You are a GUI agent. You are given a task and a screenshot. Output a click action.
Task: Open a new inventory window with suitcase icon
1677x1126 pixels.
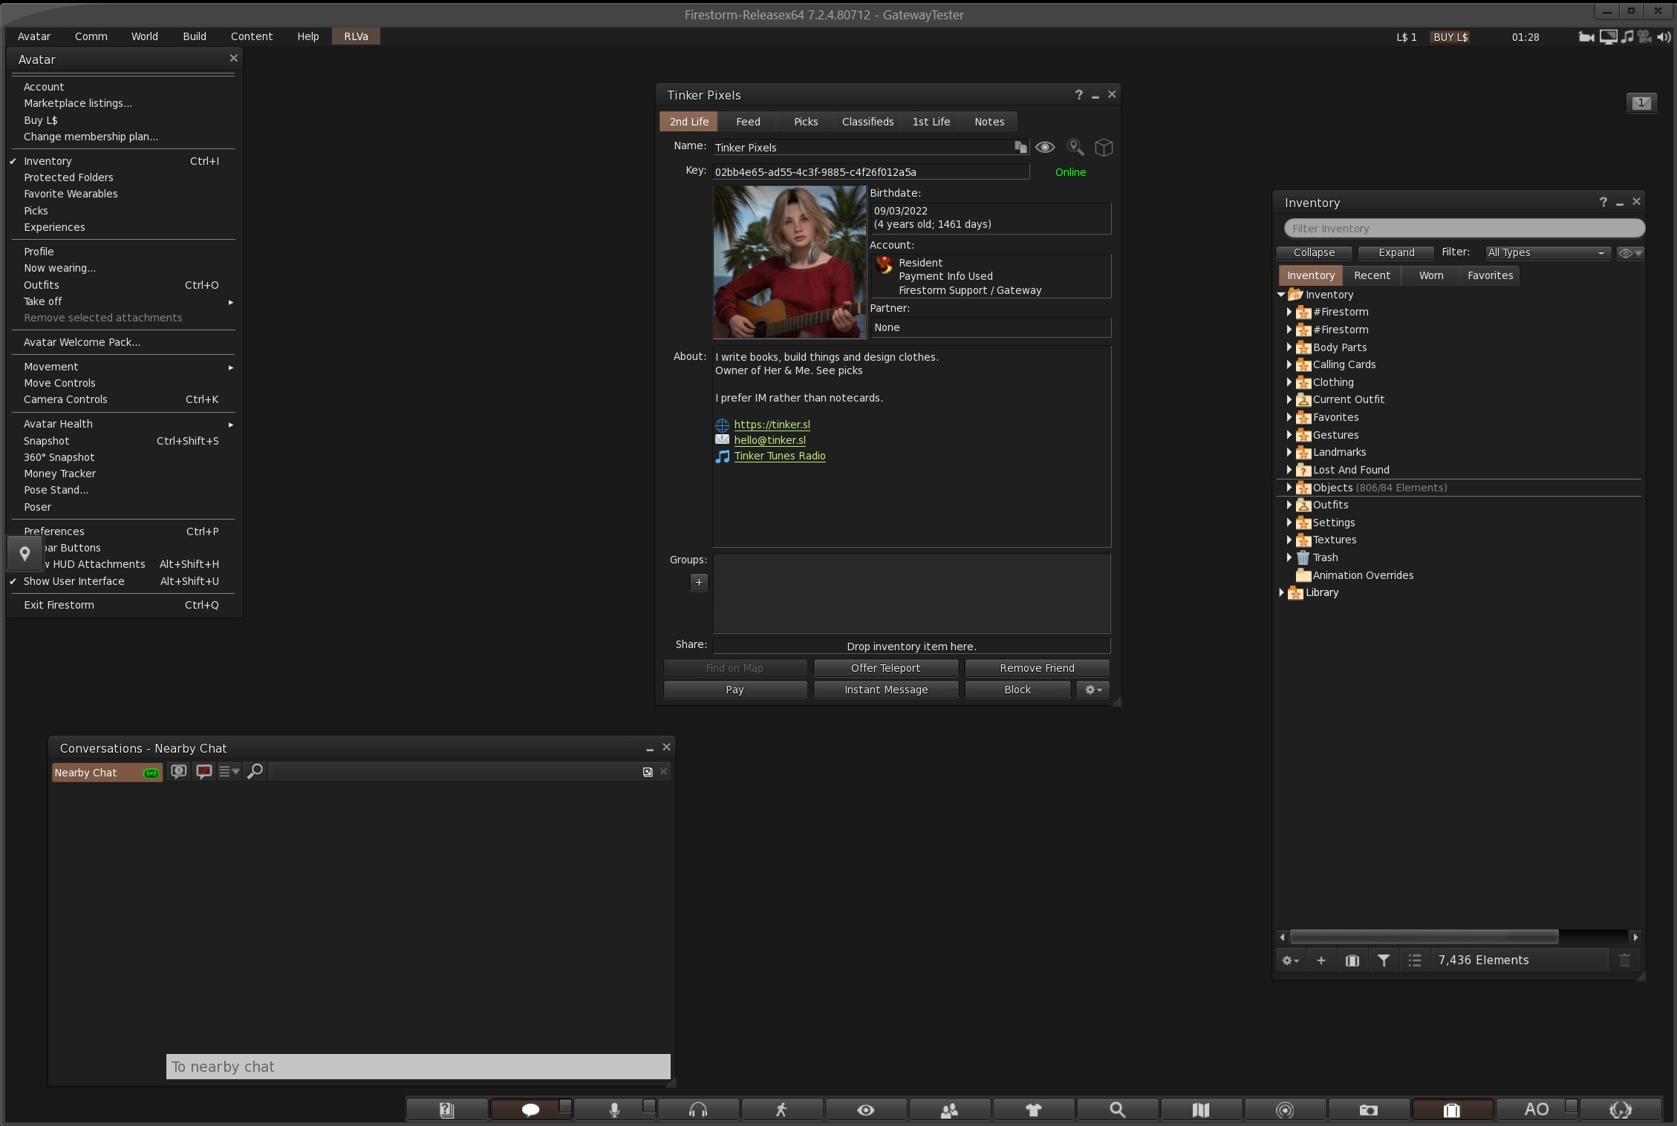(x=1352, y=960)
